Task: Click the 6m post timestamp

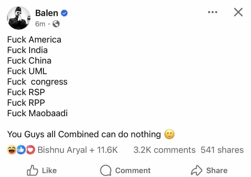Action: point(40,24)
